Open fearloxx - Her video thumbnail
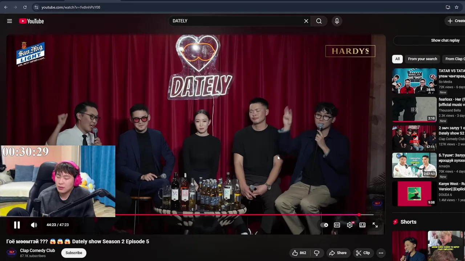 coord(414,109)
